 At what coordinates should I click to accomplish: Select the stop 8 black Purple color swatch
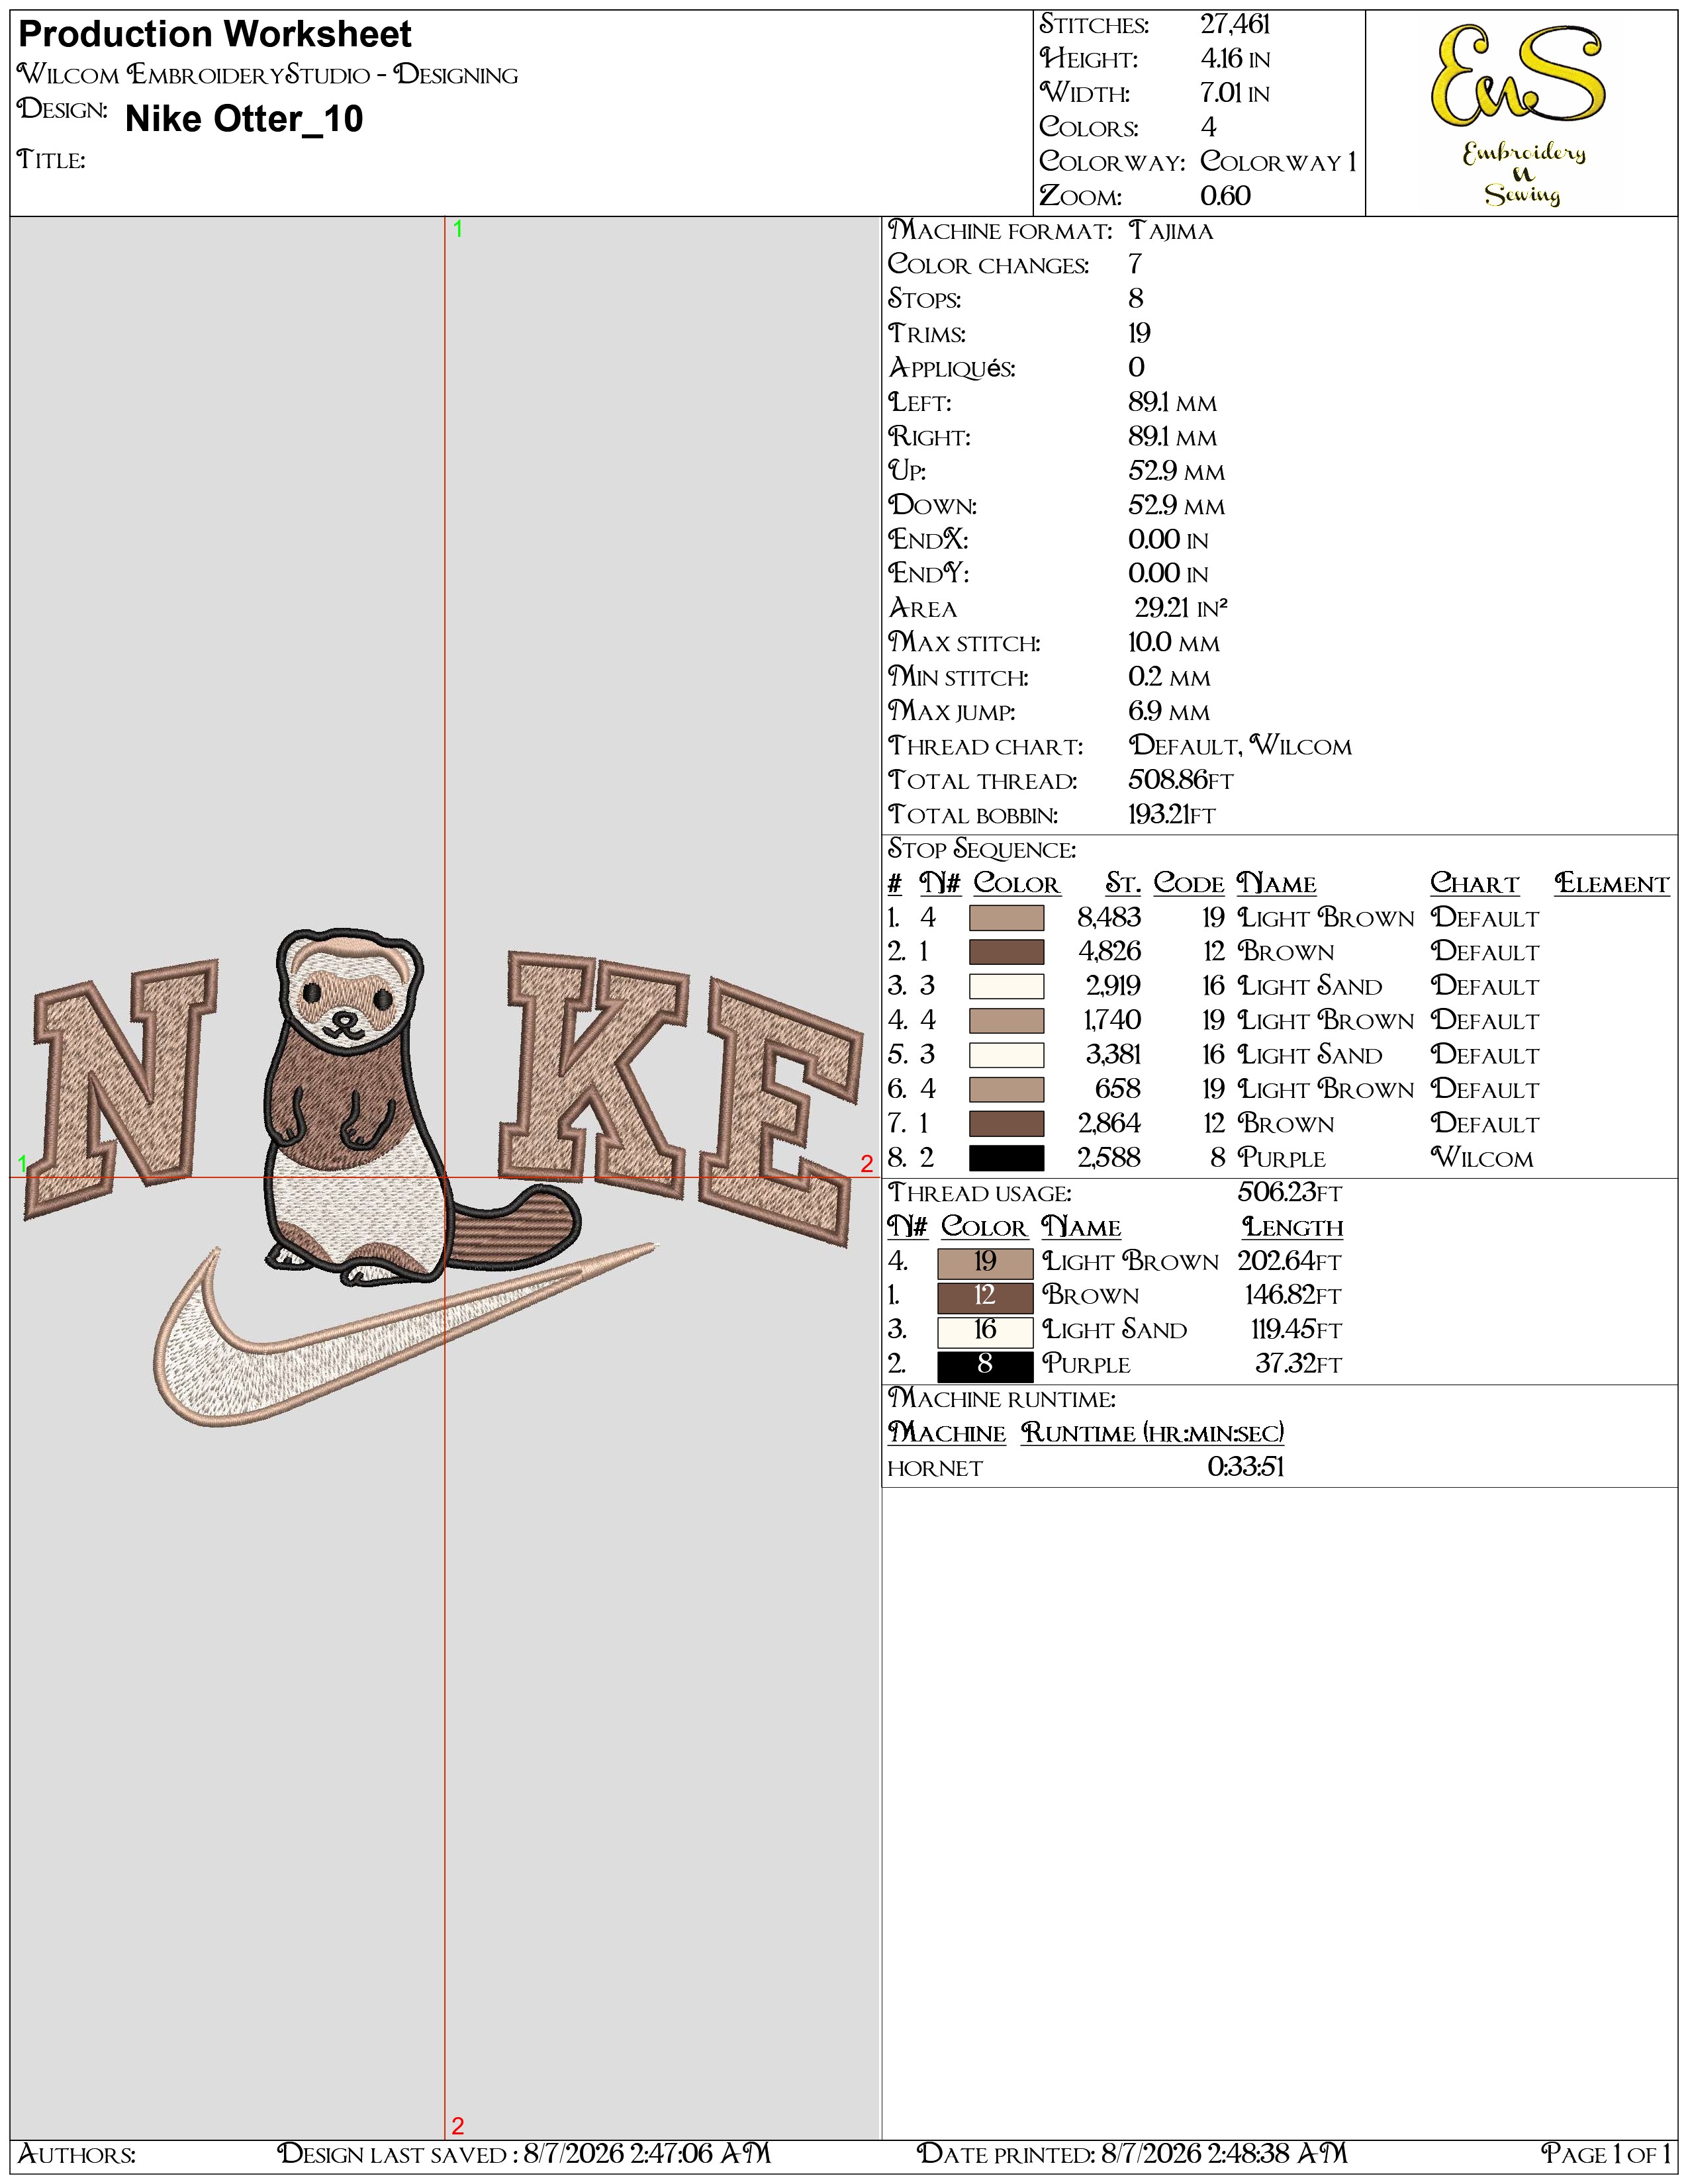click(1006, 1158)
